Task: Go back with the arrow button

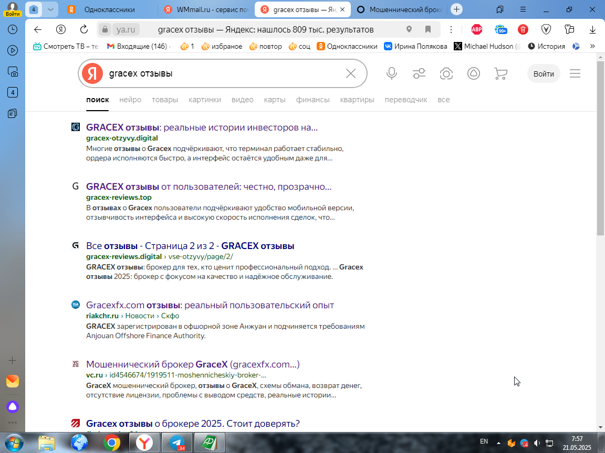Action: pyautogui.click(x=37, y=30)
